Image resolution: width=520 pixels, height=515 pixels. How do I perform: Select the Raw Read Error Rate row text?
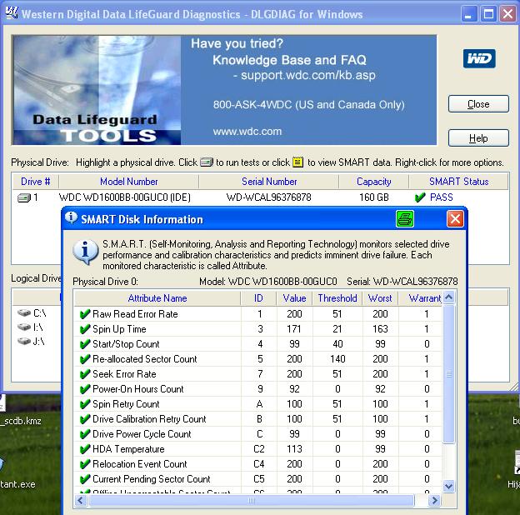point(135,313)
